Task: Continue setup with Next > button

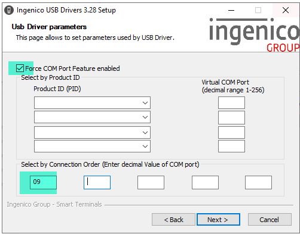Action: tap(218, 220)
